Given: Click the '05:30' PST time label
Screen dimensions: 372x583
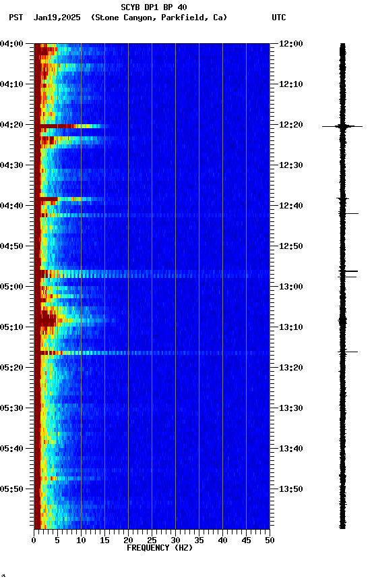Looking at the screenshot, I should [11, 408].
